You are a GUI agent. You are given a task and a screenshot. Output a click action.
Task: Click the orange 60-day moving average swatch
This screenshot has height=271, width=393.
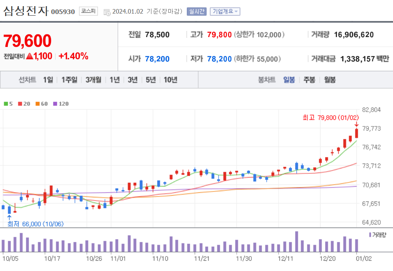[37, 104]
